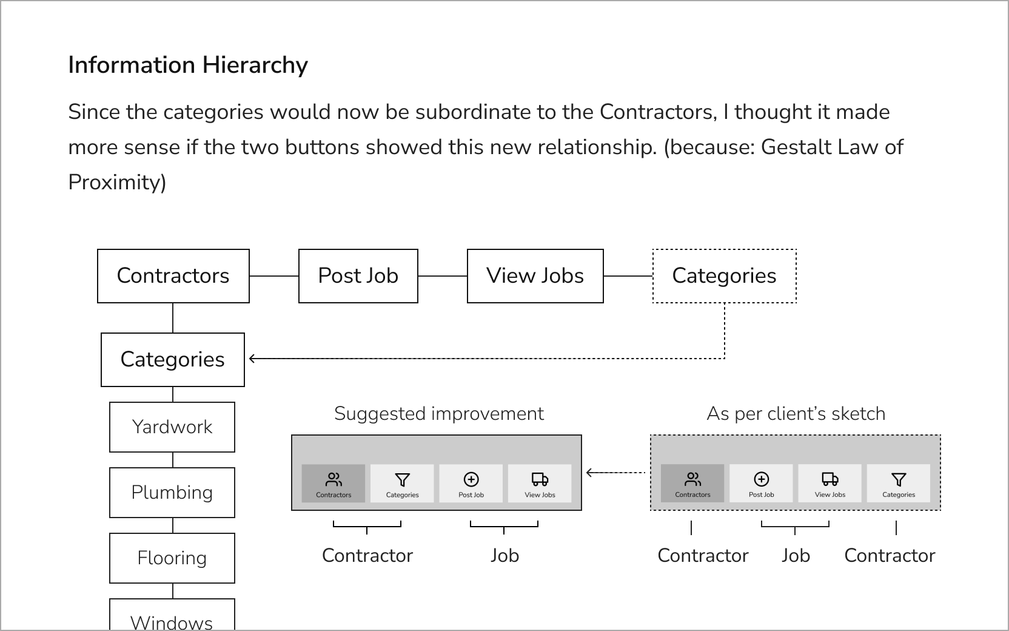Select the Flooring category node
Viewport: 1009px width, 631px height.
[x=172, y=558]
